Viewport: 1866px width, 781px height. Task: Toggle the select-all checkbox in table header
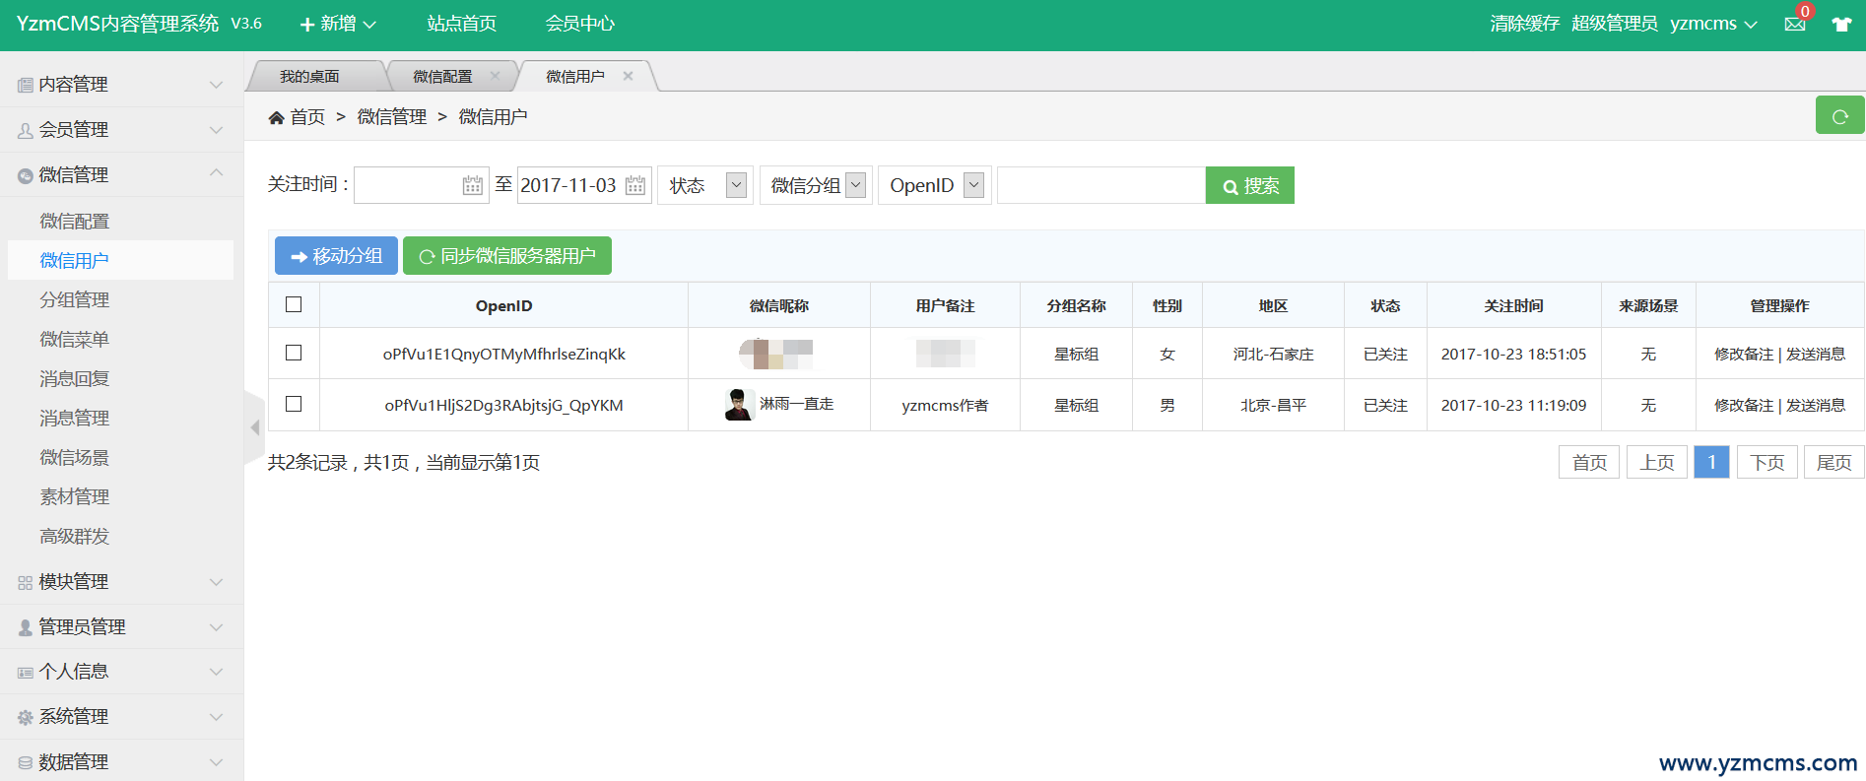click(294, 304)
